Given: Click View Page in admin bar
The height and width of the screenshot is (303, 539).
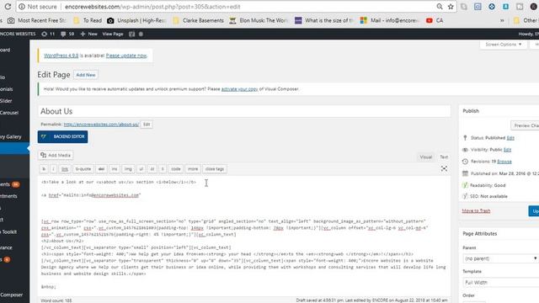Looking at the screenshot, I should (113, 34).
